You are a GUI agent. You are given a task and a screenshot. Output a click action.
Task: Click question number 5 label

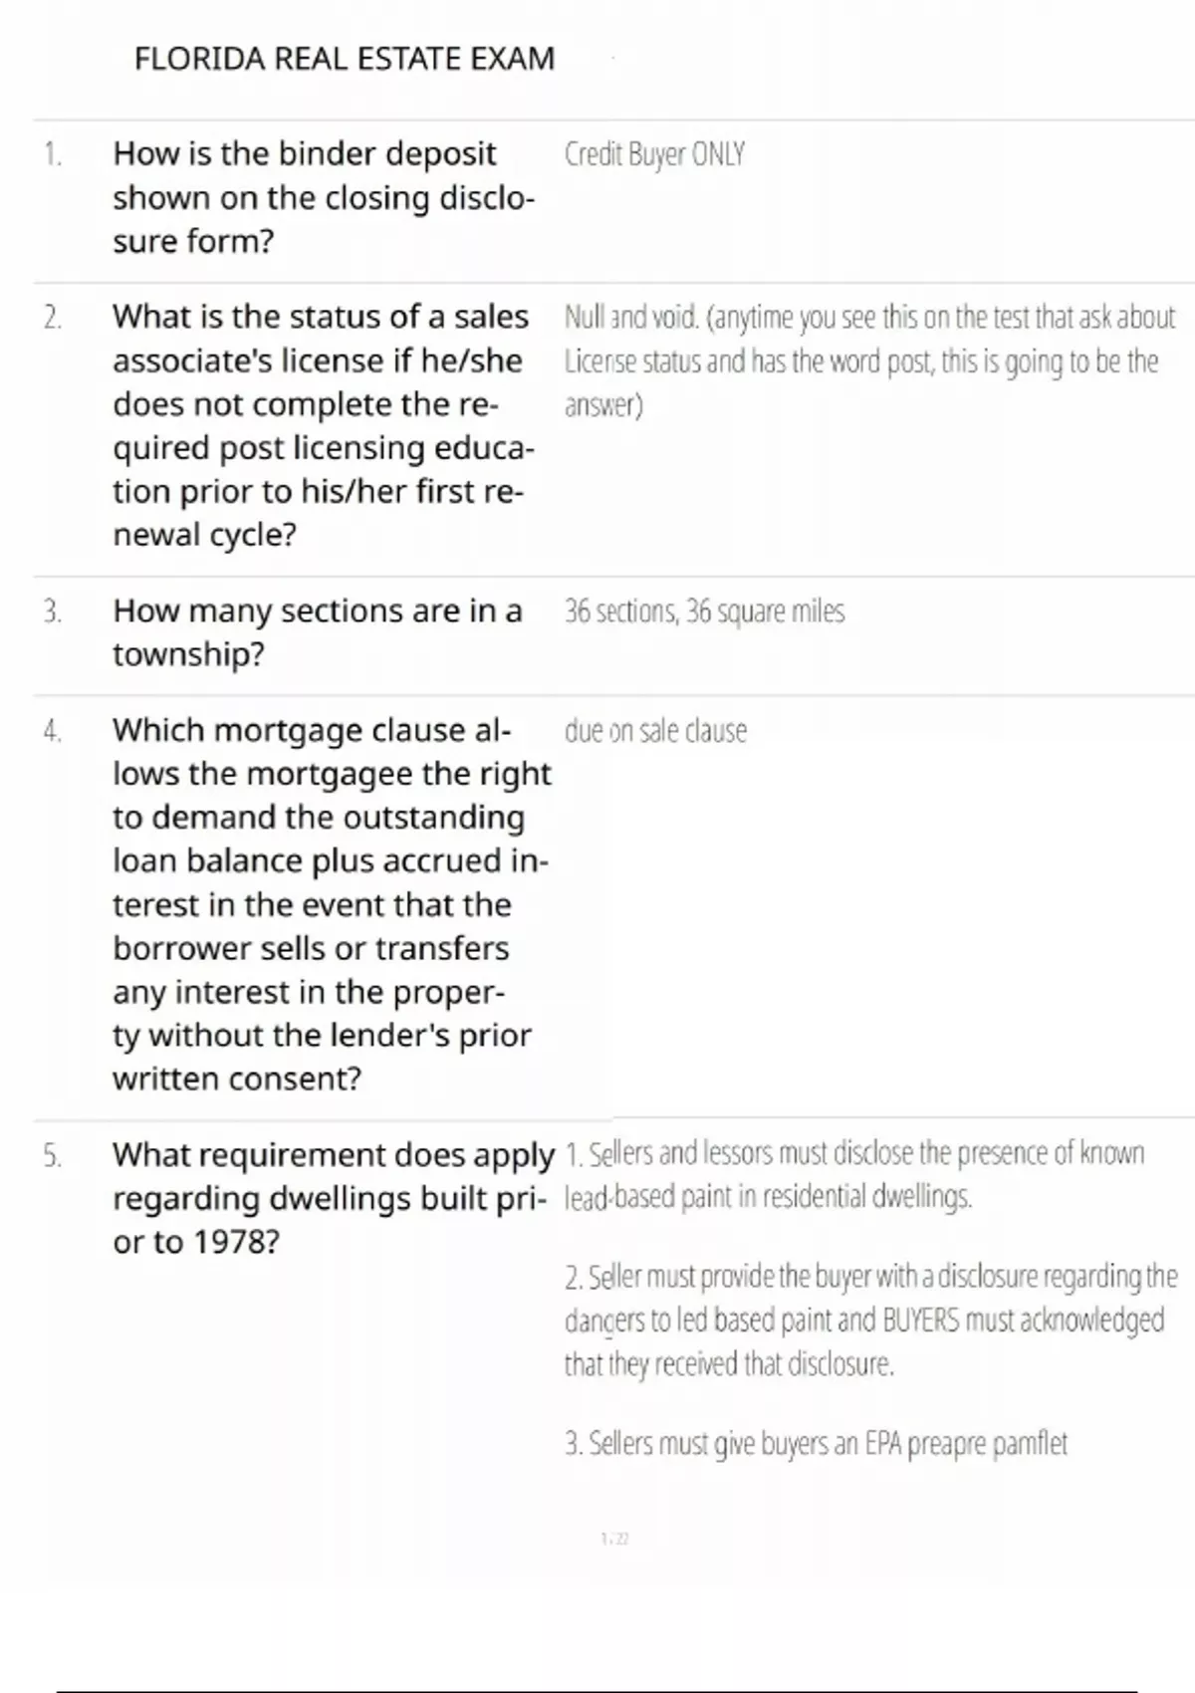(53, 1156)
